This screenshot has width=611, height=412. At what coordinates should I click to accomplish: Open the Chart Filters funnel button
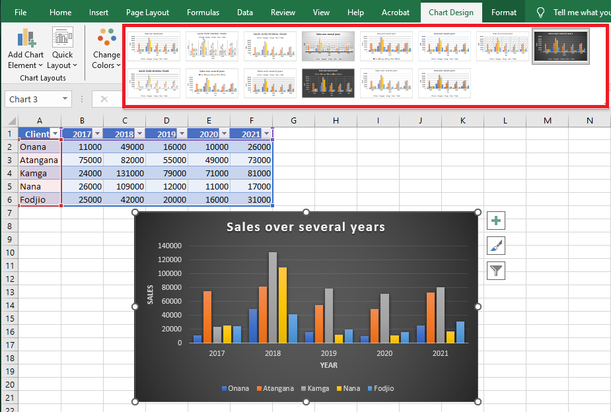tap(495, 271)
